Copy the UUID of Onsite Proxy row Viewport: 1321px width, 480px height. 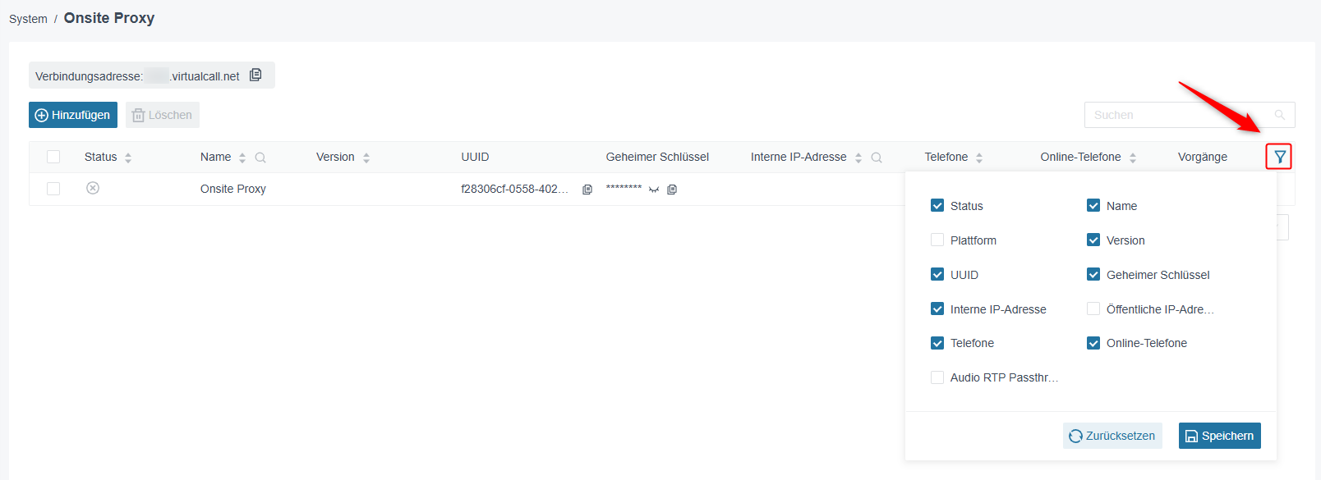click(x=587, y=190)
